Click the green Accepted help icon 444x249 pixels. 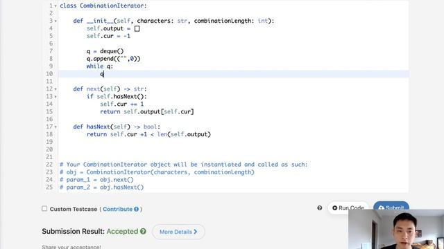coord(143,231)
